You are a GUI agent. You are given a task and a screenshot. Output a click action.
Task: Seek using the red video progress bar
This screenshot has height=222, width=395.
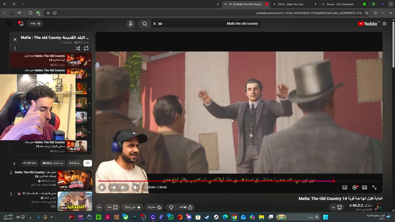coord(239,181)
